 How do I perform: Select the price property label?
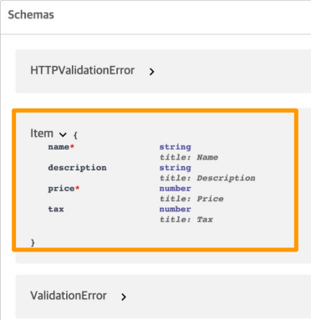click(61, 189)
